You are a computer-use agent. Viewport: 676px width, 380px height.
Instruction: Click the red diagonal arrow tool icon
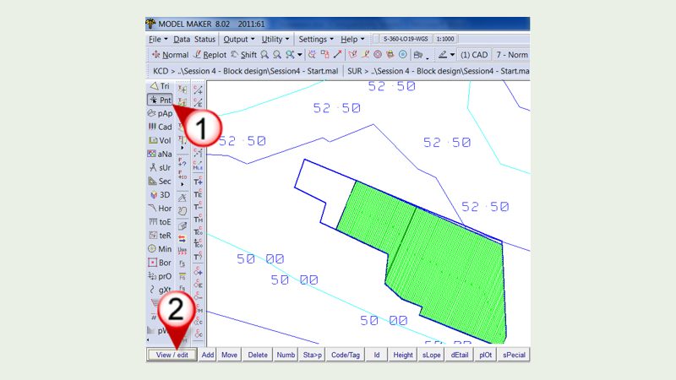point(337,55)
